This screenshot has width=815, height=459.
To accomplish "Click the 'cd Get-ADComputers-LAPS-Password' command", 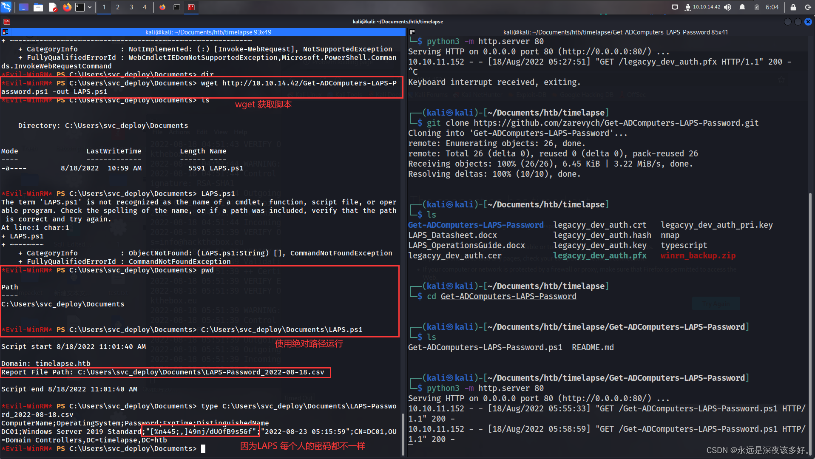I will coord(502,297).
